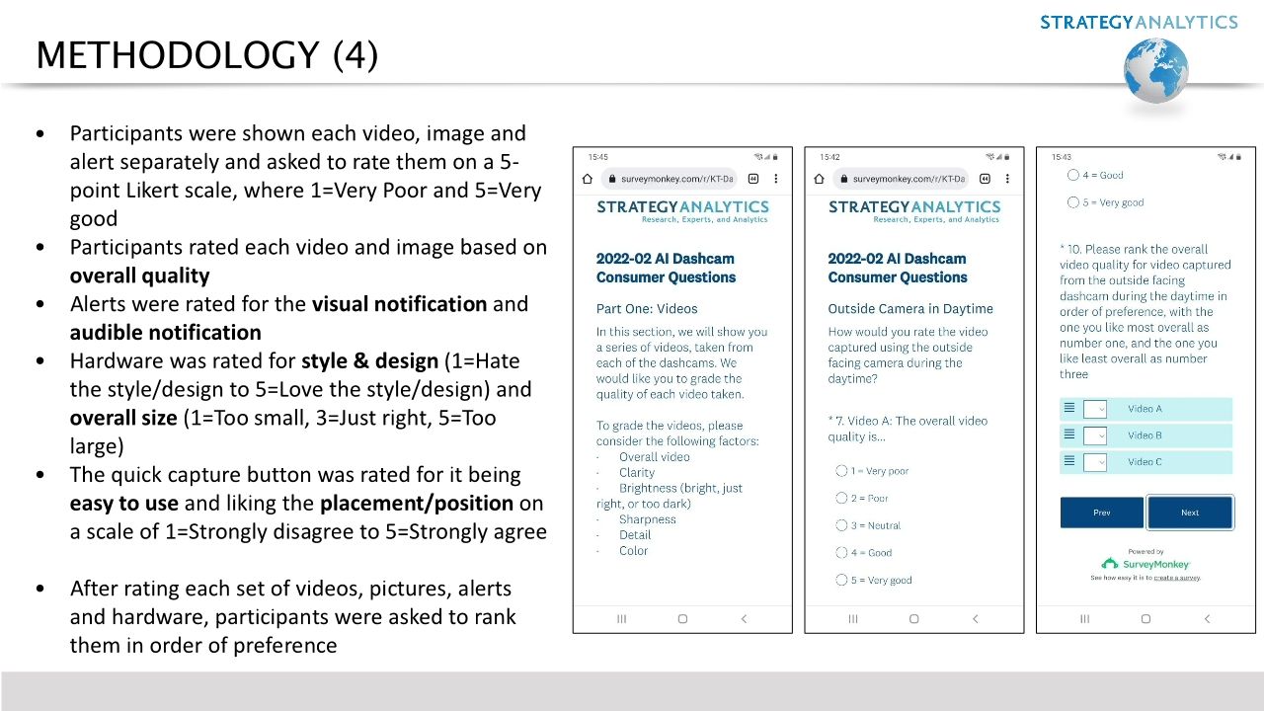Tap the back arrow in the right phone's navigation bar

point(1207,618)
